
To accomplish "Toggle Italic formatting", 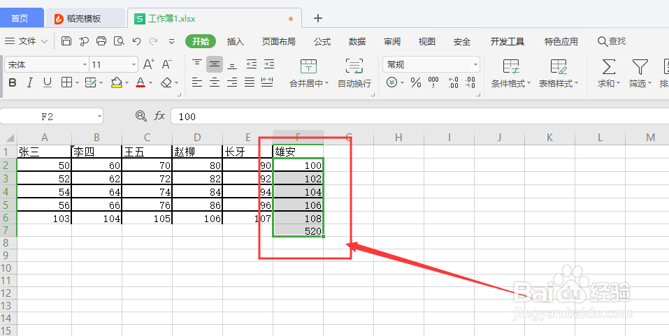I will [x=30, y=82].
